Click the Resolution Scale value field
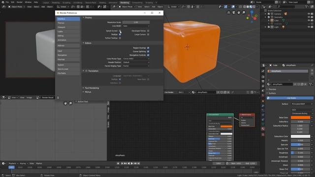The width and height of the screenshot is (315, 177). click(136, 22)
